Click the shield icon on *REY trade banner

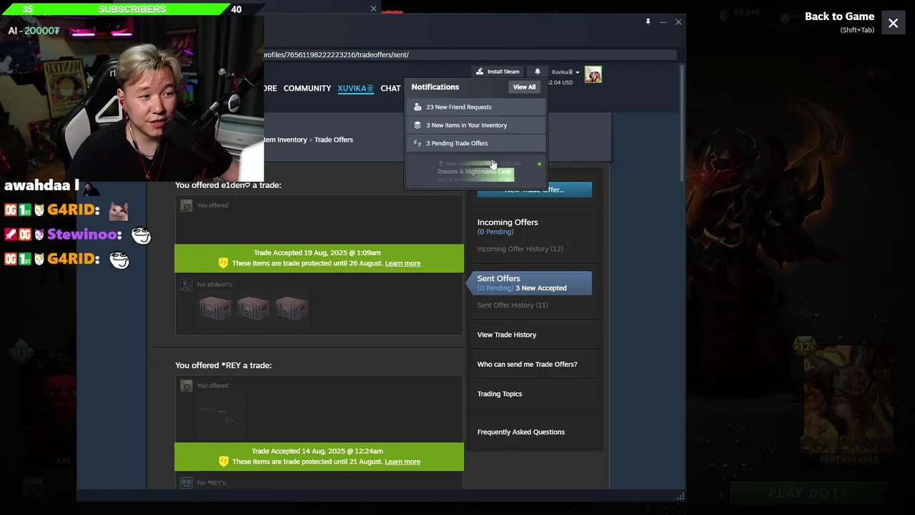[x=224, y=461]
